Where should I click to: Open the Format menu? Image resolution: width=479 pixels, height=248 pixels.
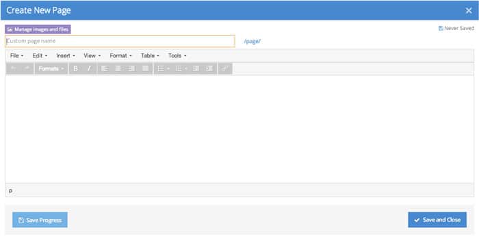[121, 55]
